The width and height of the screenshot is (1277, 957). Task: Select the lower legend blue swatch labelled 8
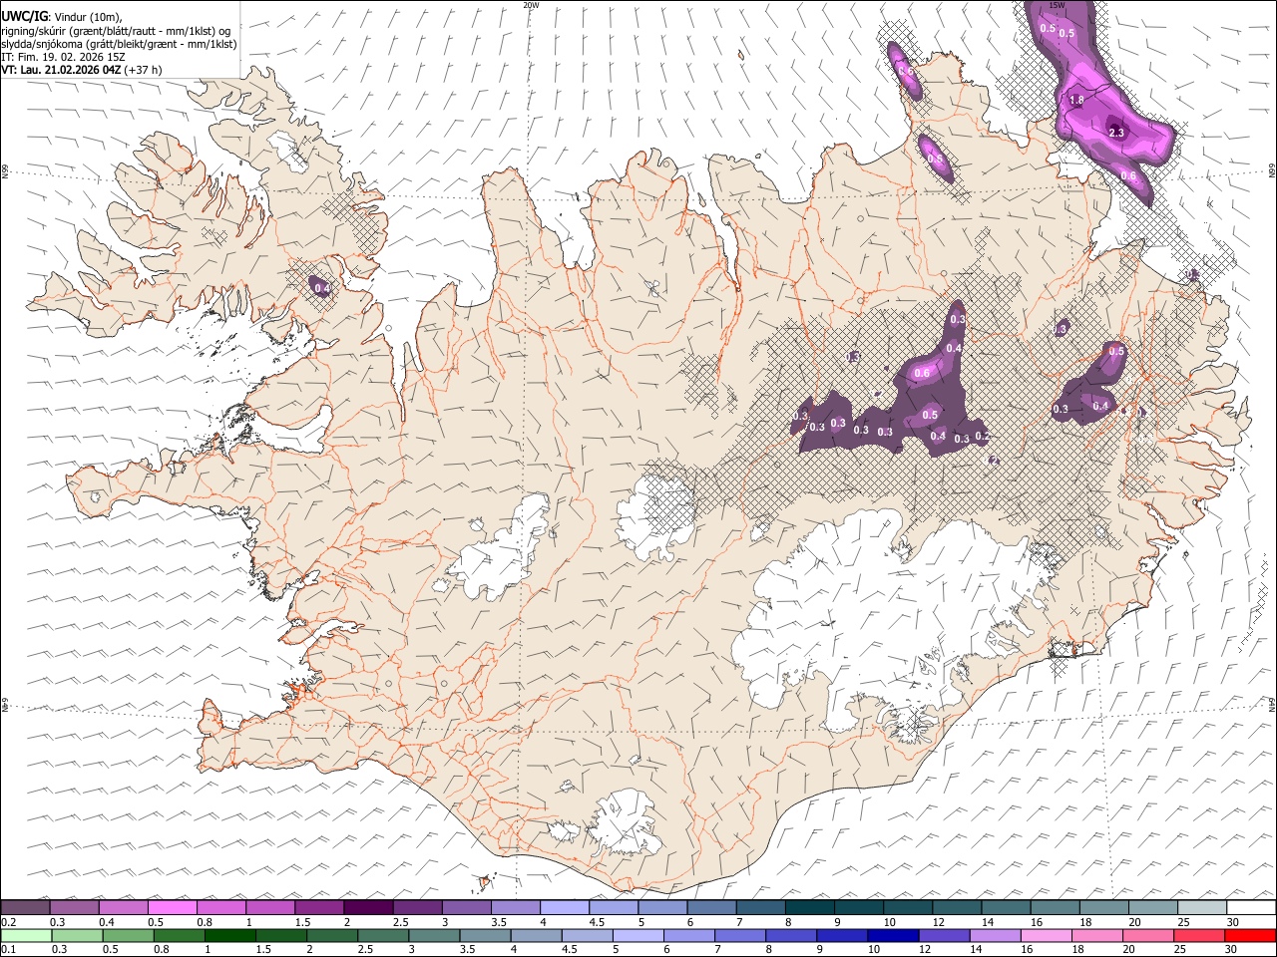(790, 935)
